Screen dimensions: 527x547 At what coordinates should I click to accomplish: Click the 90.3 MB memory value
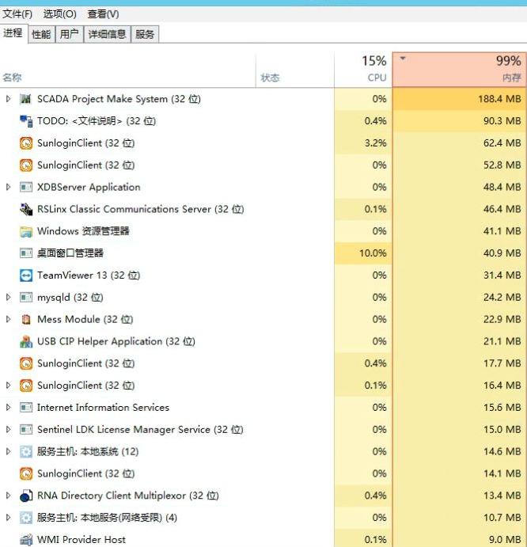point(502,121)
